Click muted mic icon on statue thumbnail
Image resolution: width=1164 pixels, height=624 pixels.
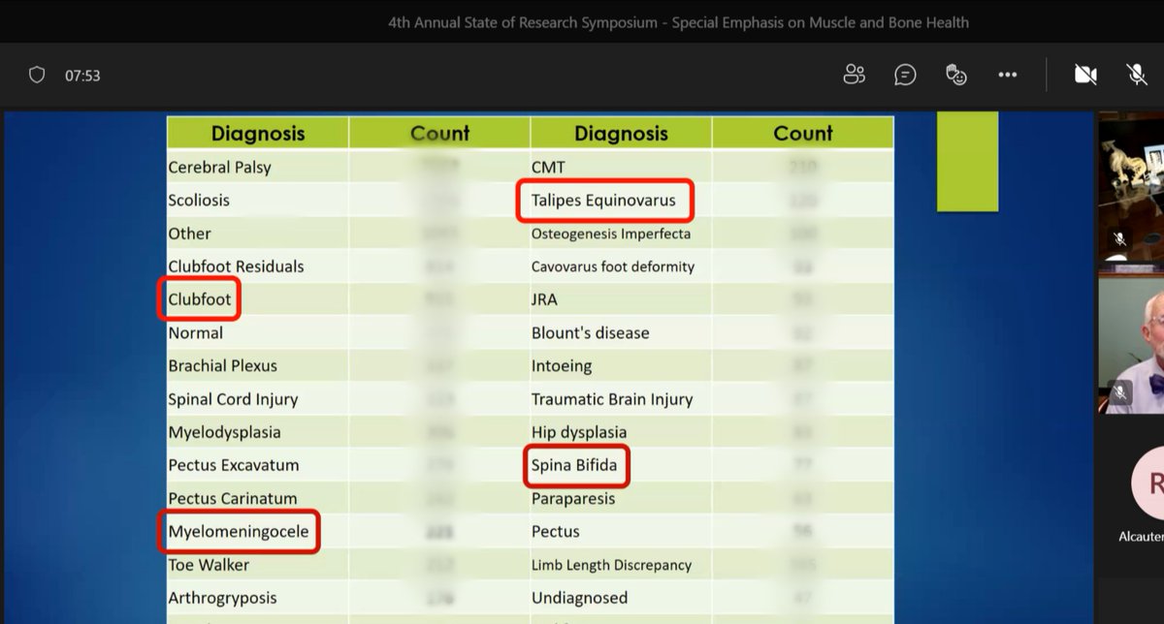(x=1119, y=237)
